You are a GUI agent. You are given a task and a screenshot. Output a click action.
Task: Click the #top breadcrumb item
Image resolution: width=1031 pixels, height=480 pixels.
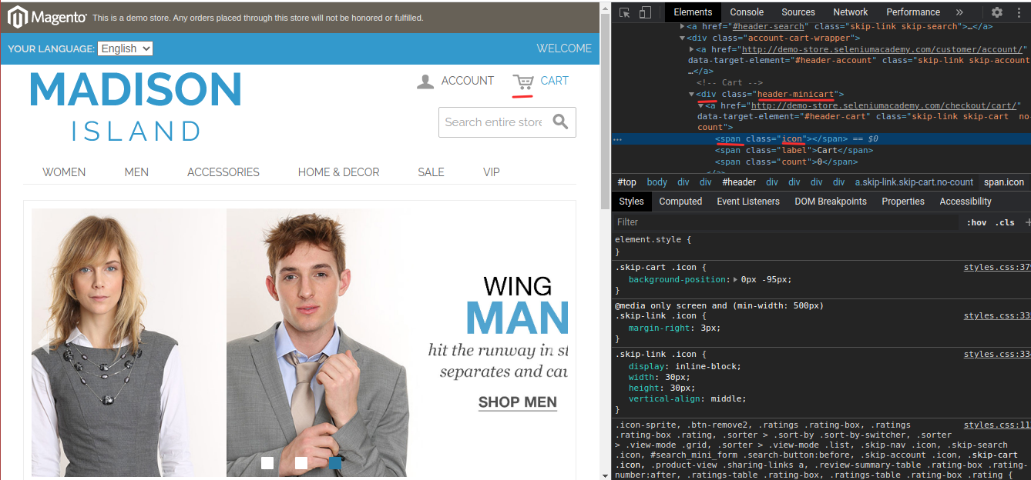click(627, 182)
